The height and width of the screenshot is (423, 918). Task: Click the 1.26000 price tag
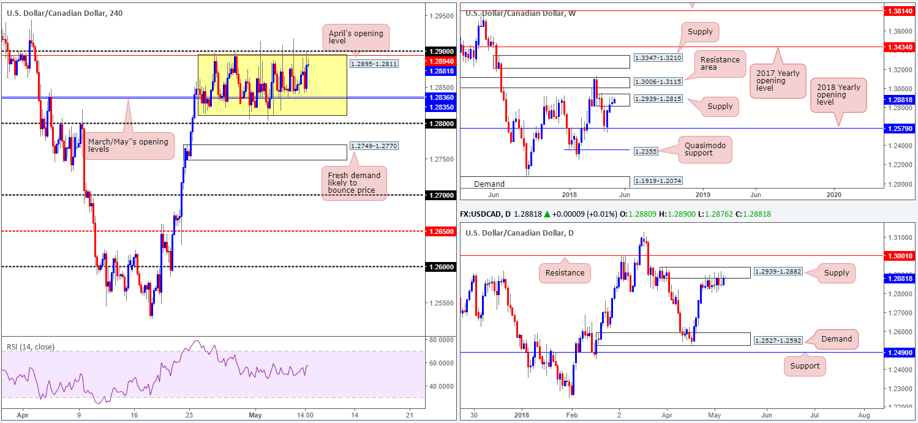(x=440, y=266)
